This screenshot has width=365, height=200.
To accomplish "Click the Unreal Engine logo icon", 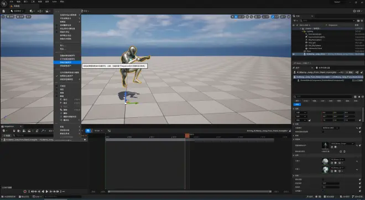I will 4,3.
